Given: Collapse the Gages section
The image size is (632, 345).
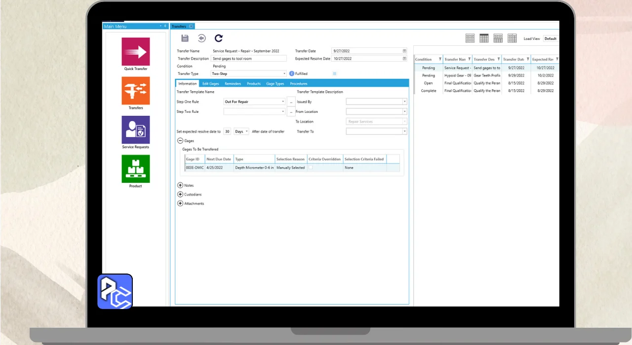Looking at the screenshot, I should coord(180,141).
